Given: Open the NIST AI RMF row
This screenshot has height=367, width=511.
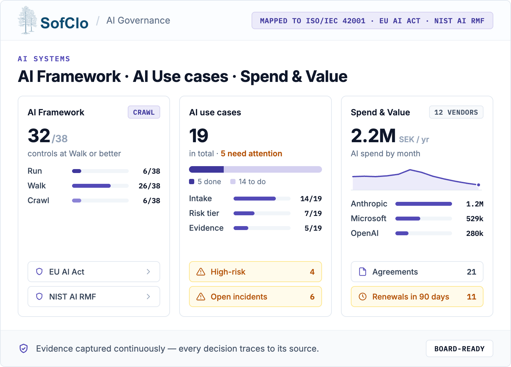Looking at the screenshot, I should [94, 297].
